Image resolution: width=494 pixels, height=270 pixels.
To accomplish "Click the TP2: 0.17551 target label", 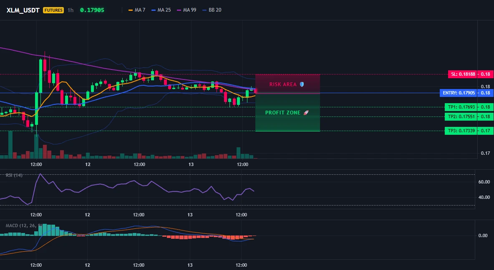I will click(461, 116).
